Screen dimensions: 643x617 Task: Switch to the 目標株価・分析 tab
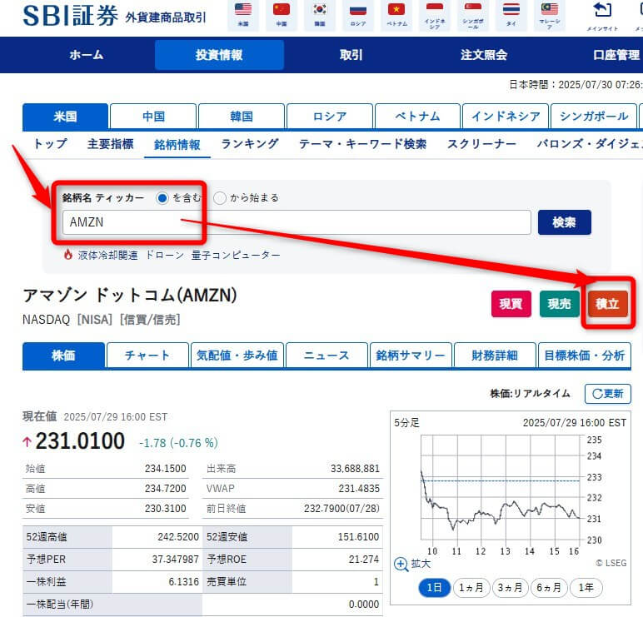[x=585, y=356]
